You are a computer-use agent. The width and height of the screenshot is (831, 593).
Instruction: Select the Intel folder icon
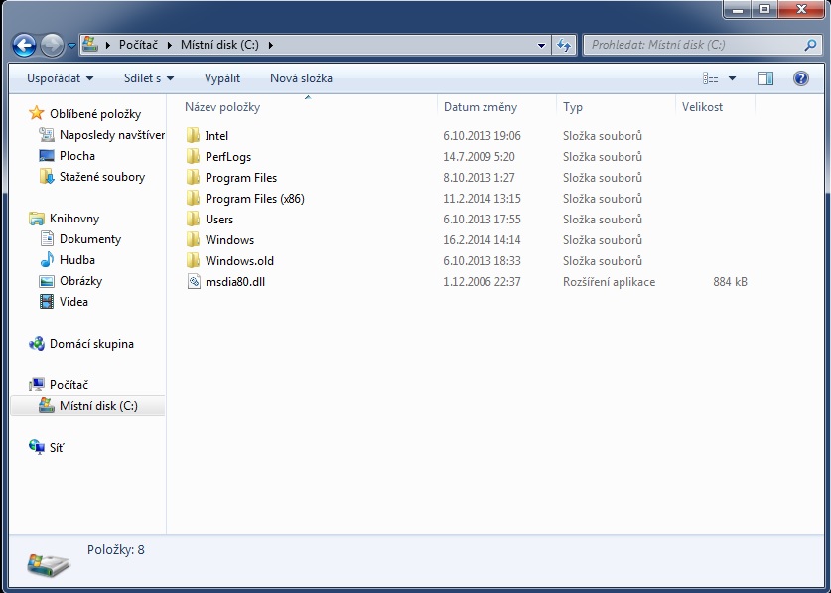point(194,135)
